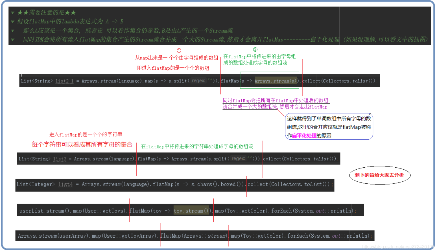Select List<Integer> type declaration
This screenshot has width=437, height=252.
point(36,184)
